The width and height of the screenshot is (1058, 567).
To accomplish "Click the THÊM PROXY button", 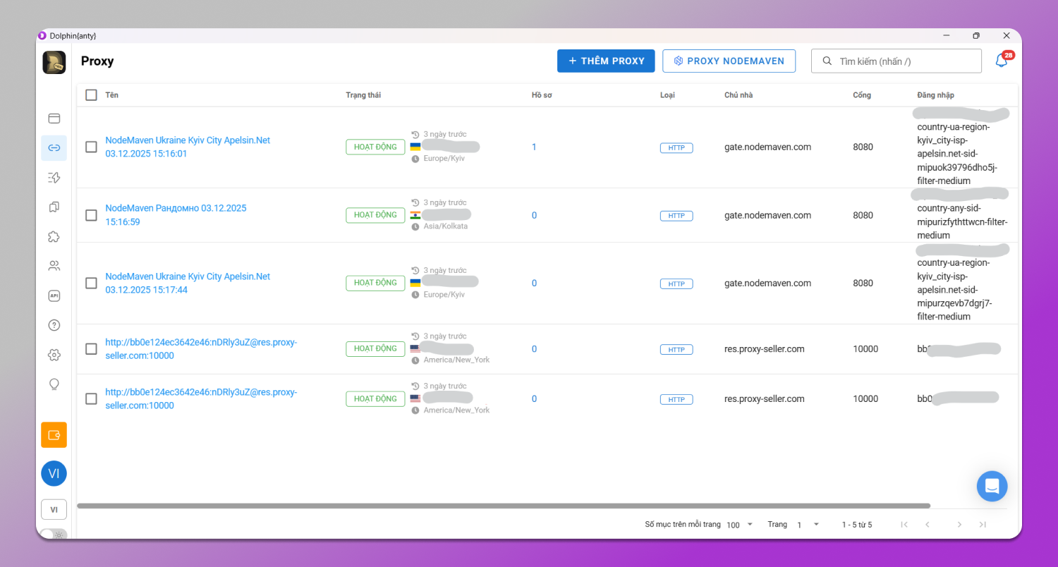I will pyautogui.click(x=606, y=61).
